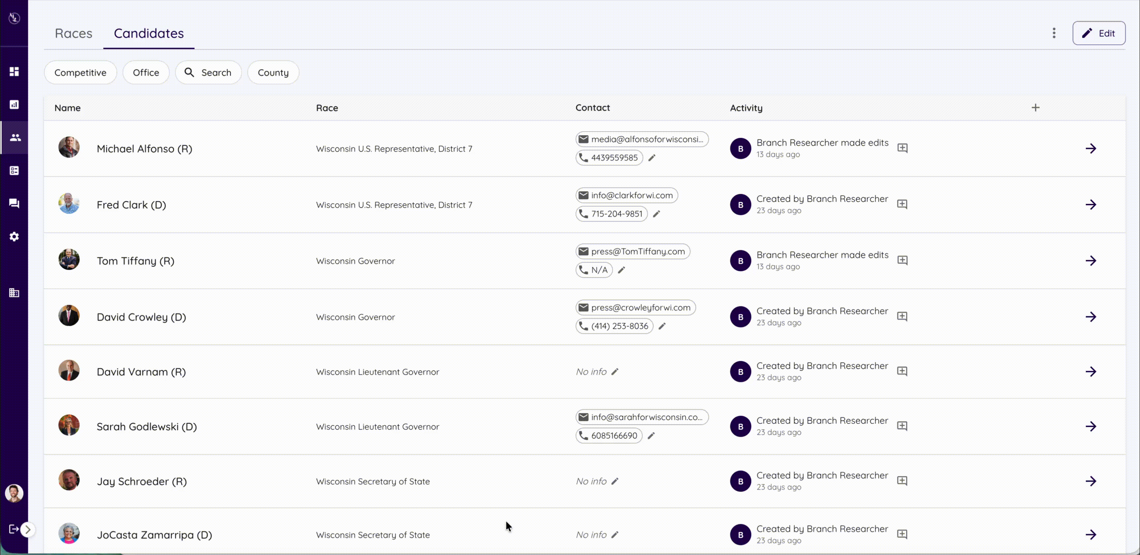Add activity note for Tom Tiffany

902,261
